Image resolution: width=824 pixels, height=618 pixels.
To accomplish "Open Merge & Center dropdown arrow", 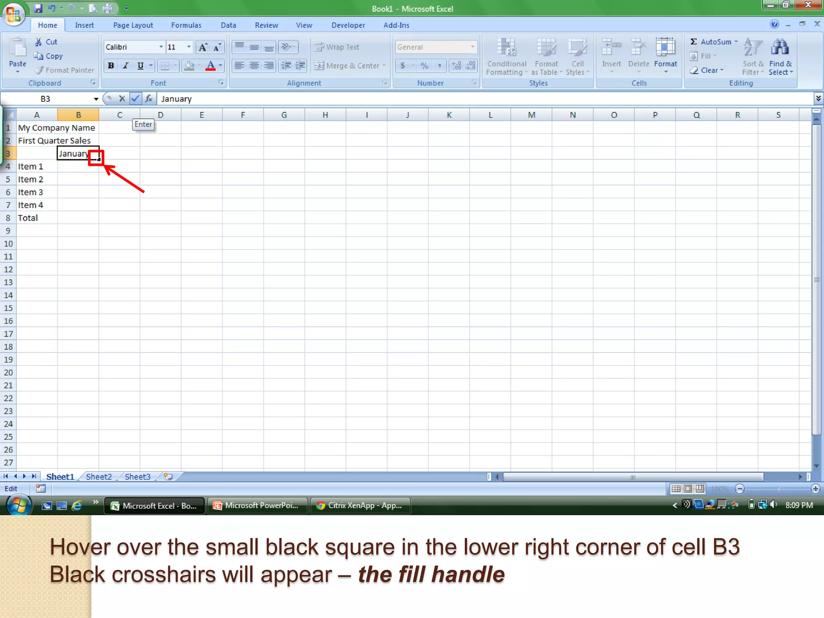I will (384, 66).
